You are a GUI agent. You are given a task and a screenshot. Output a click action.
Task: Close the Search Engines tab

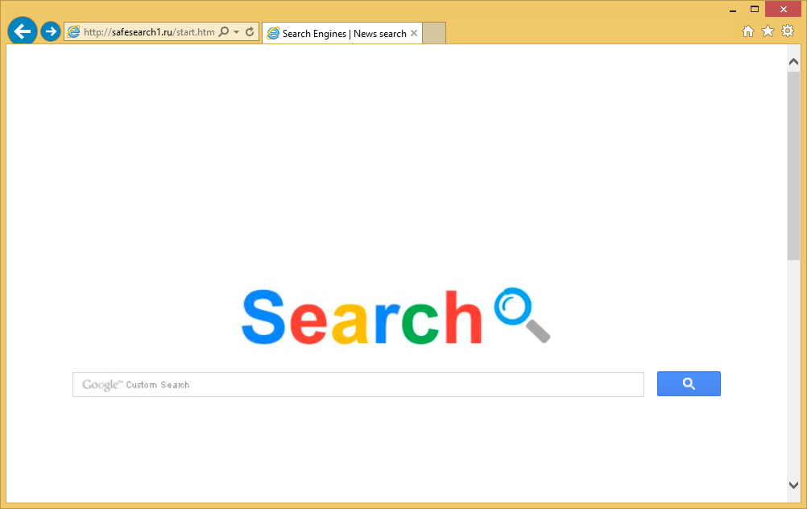[414, 34]
